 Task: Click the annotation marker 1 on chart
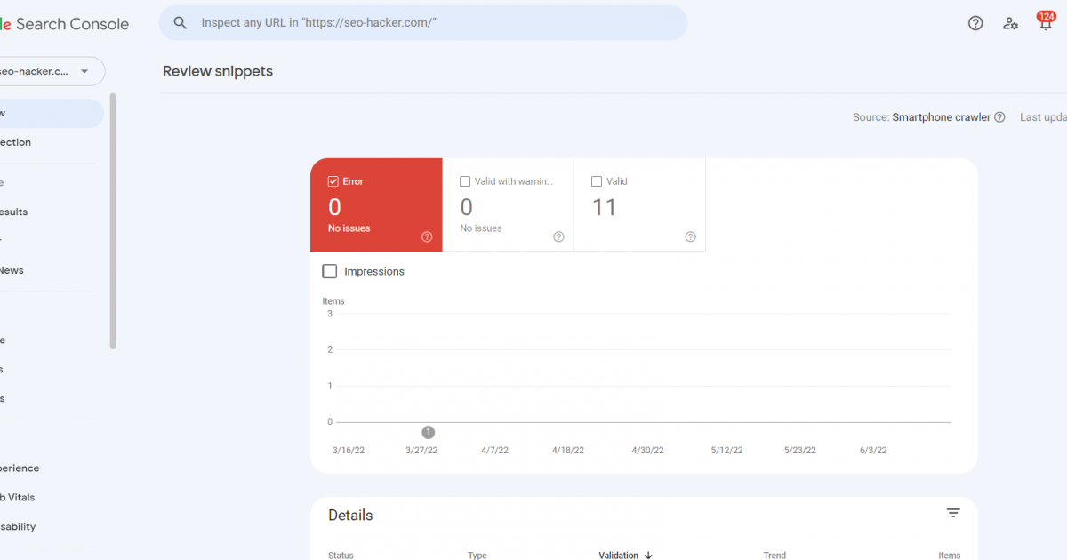[x=428, y=432]
